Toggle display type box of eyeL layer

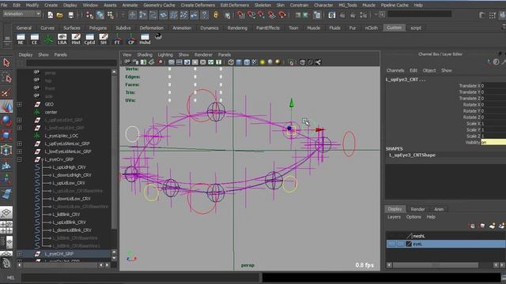(x=400, y=244)
